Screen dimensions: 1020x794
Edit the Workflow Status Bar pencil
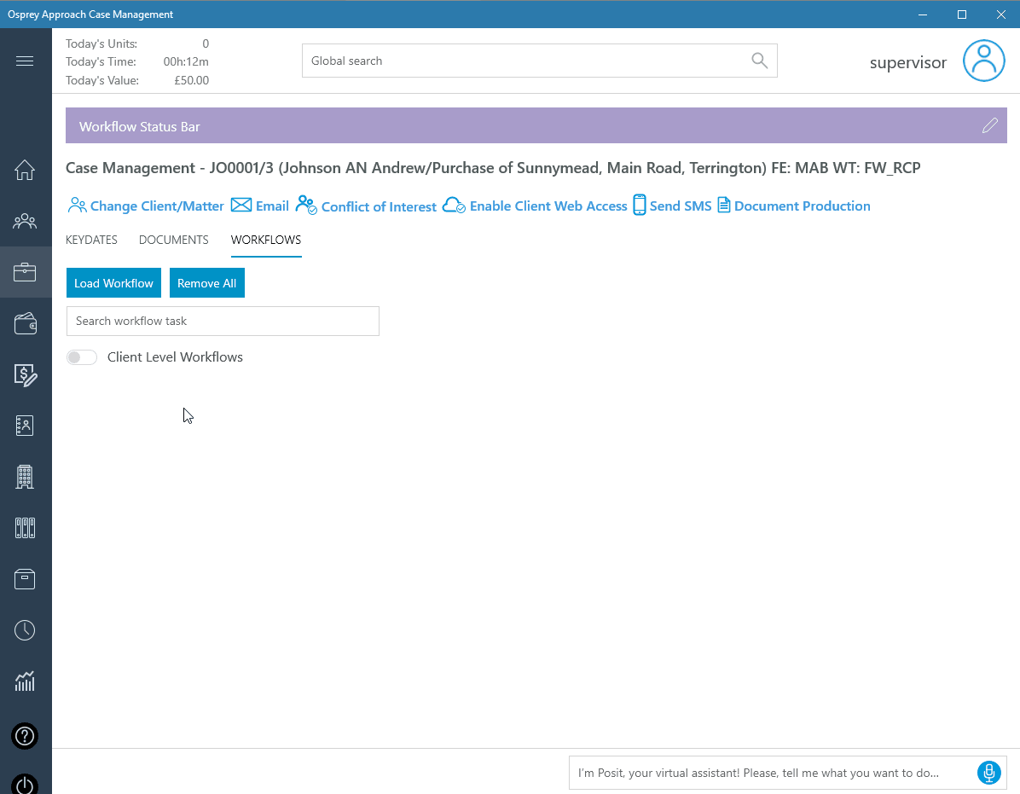point(990,125)
